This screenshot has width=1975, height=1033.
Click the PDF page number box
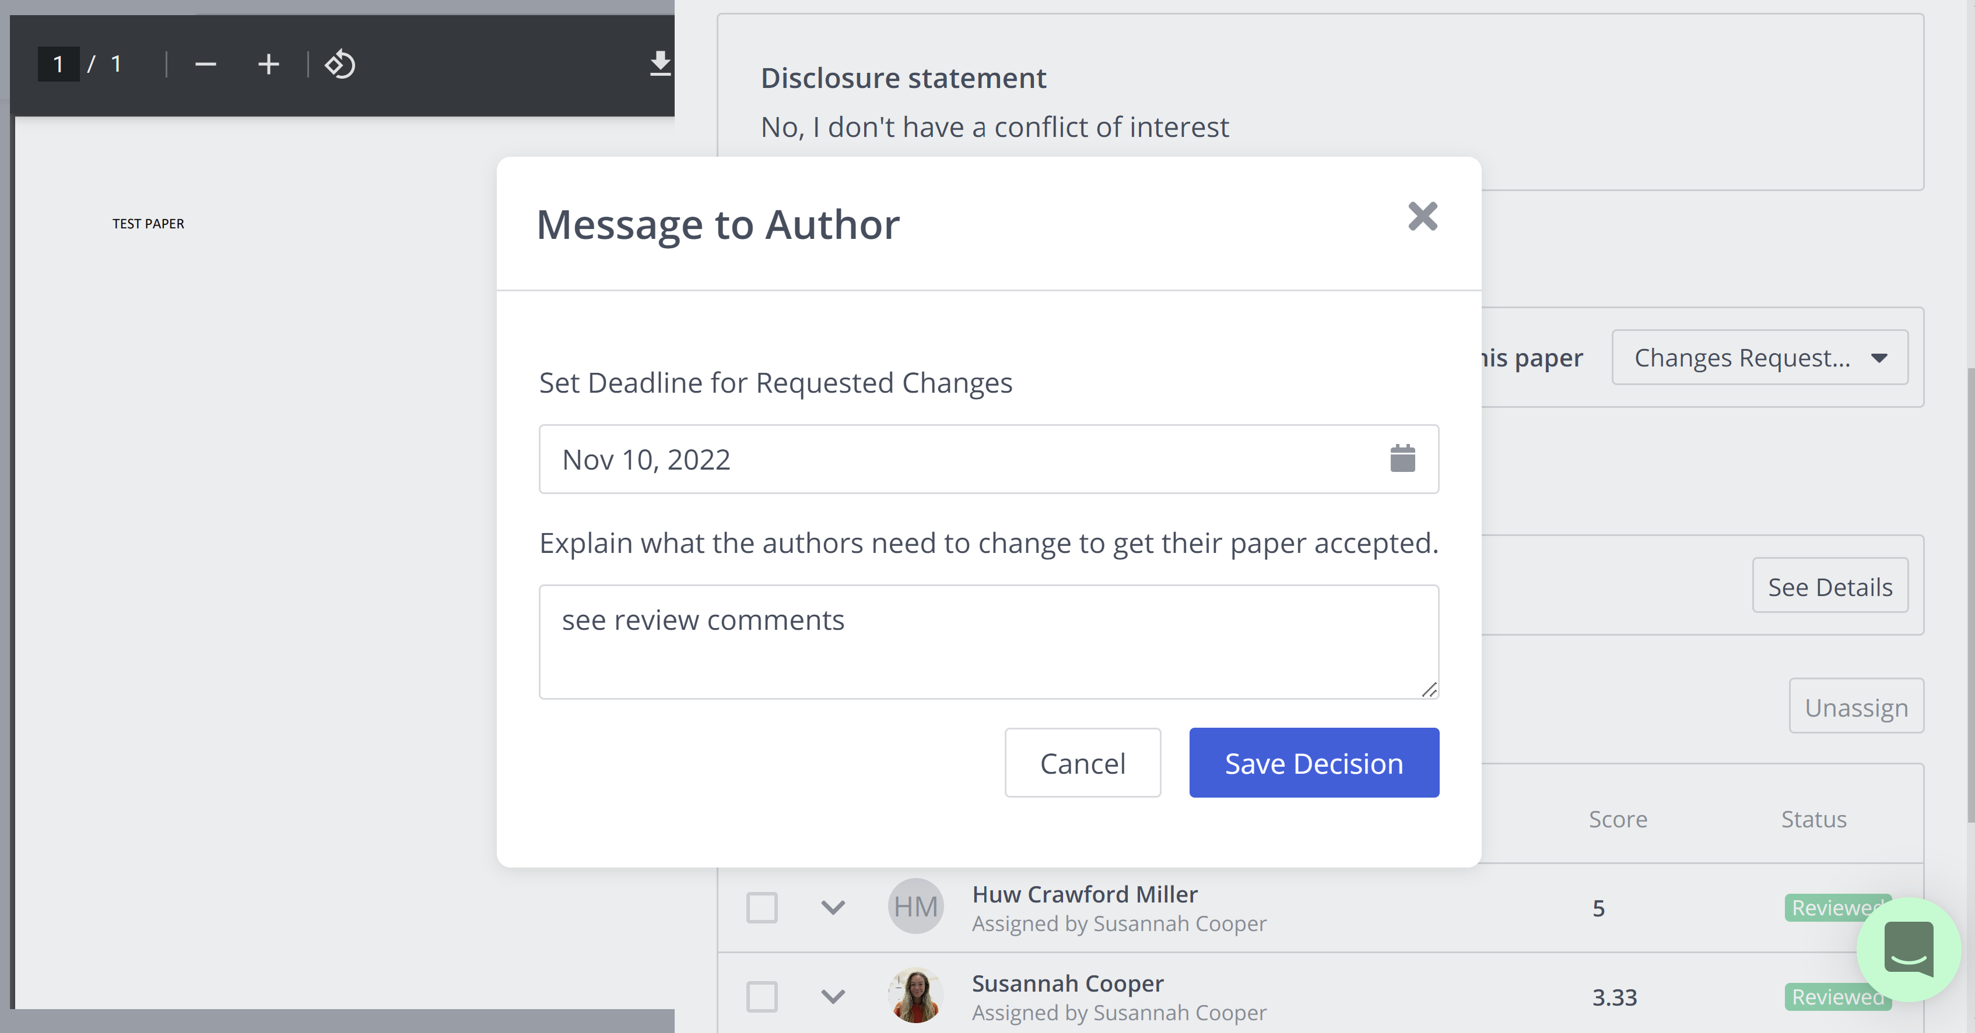(58, 64)
